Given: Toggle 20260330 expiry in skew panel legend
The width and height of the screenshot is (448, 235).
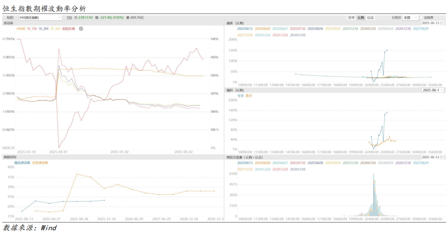Looking at the screenshot, I should click(x=368, y=29).
